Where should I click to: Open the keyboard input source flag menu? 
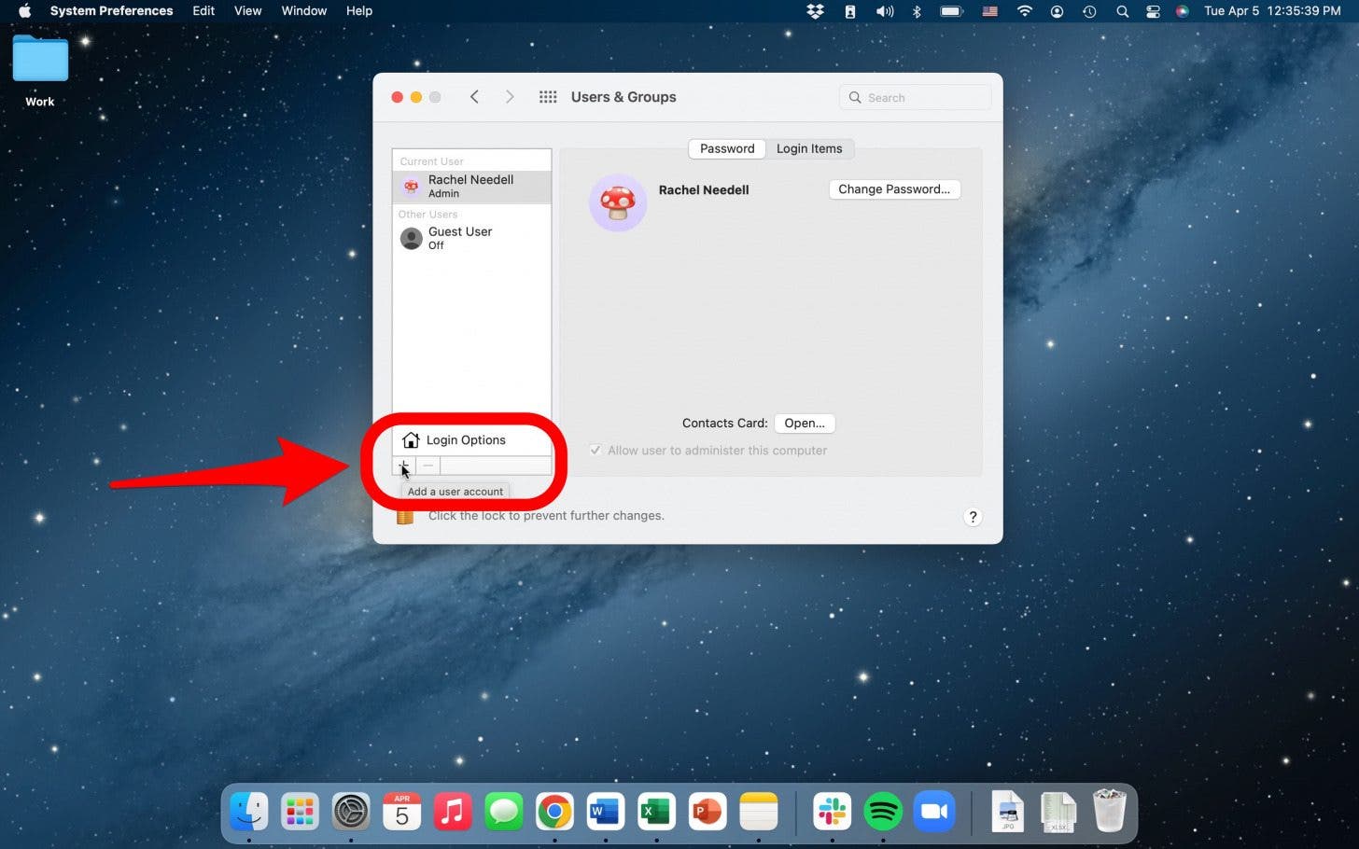click(989, 11)
